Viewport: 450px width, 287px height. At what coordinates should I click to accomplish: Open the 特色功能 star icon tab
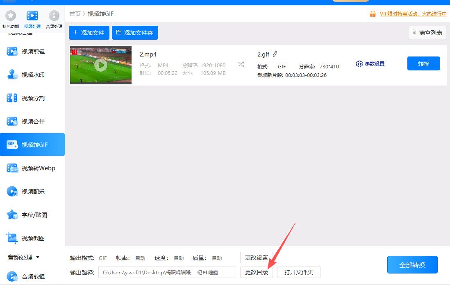coord(11,19)
